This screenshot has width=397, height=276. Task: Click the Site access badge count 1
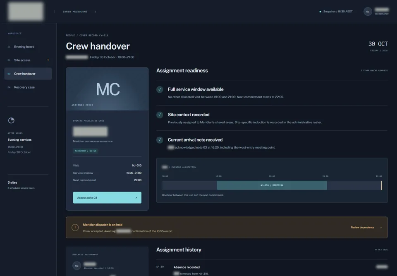[48, 60]
